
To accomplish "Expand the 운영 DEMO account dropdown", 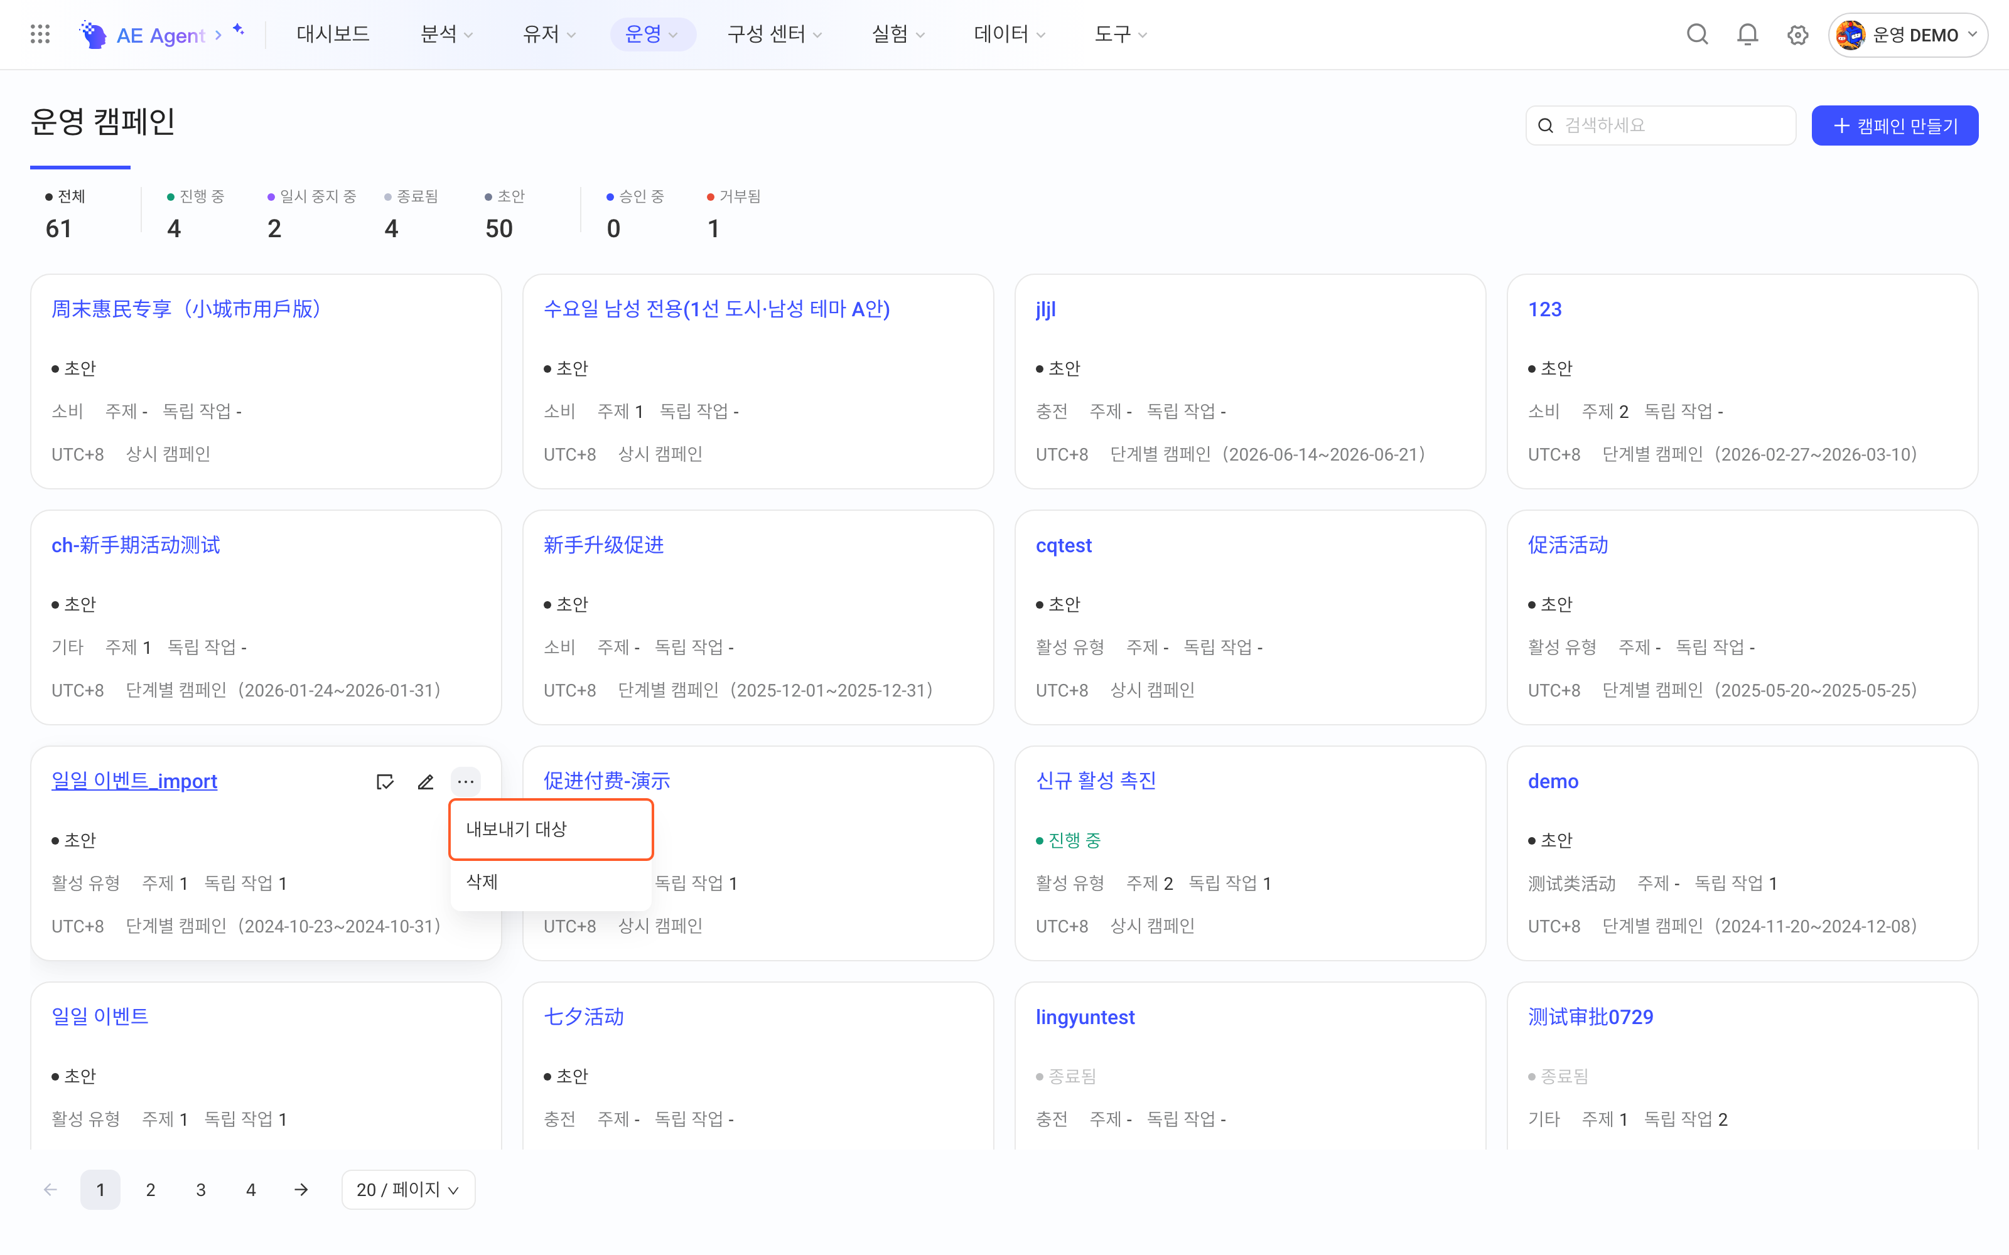I will (x=1908, y=35).
